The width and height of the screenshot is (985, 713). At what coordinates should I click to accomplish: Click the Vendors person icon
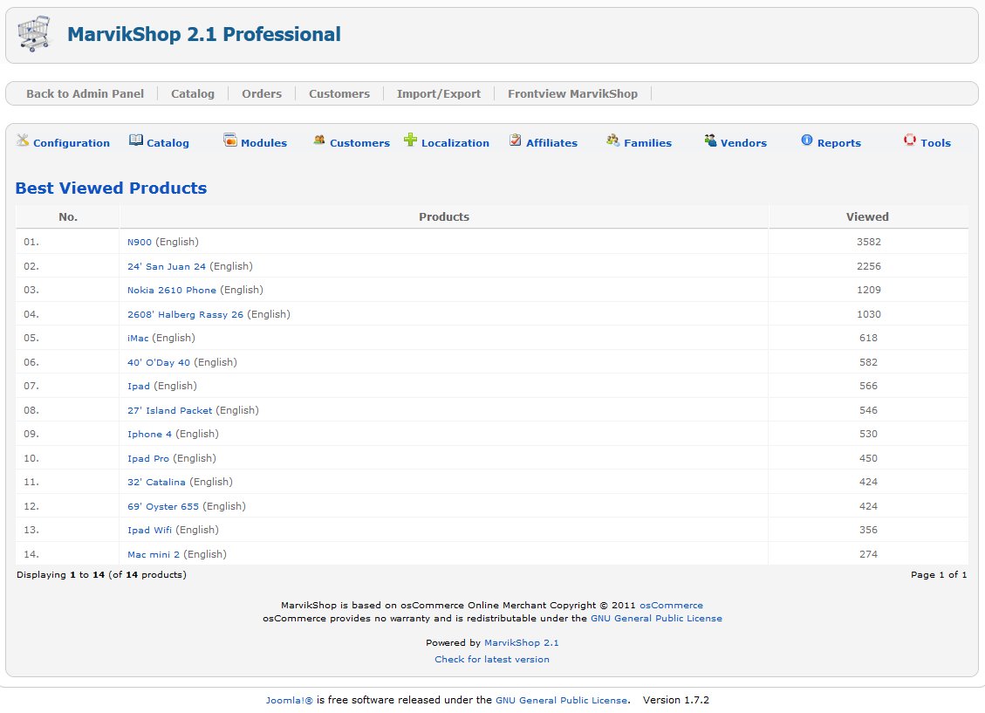[710, 141]
